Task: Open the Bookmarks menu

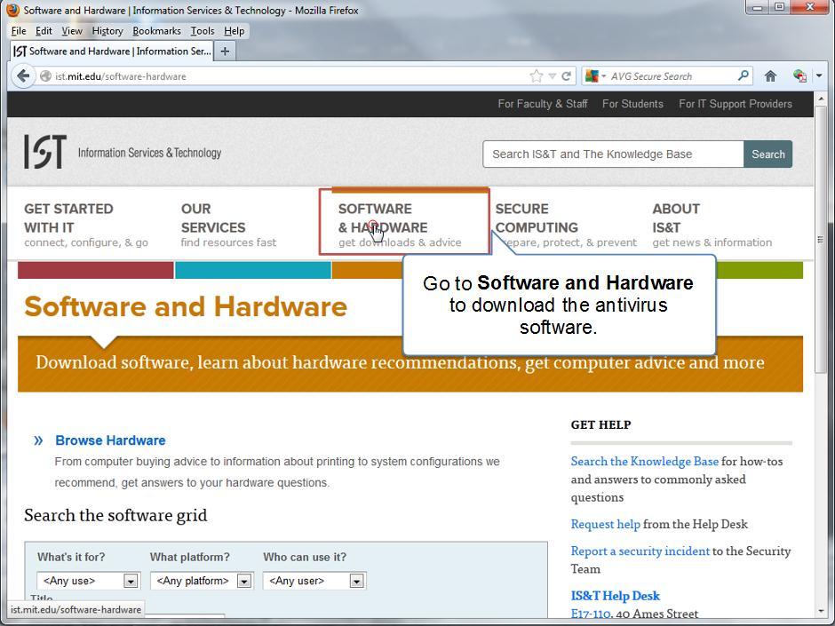Action: pyautogui.click(x=156, y=31)
